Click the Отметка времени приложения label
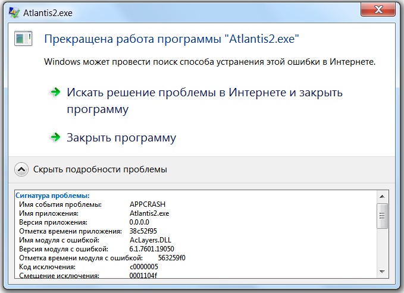404x293 pixels. click(71, 231)
